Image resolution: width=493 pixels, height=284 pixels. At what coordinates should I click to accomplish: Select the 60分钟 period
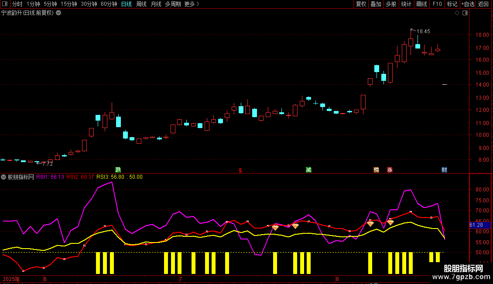[109, 4]
